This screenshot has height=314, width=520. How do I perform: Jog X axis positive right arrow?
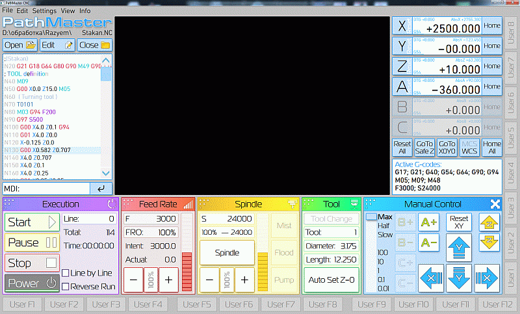(x=486, y=278)
